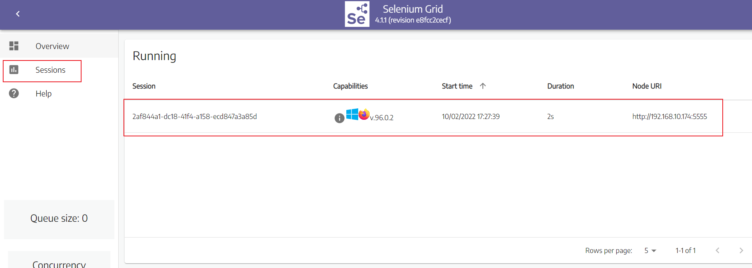Open the Overview menu item

(x=59, y=46)
